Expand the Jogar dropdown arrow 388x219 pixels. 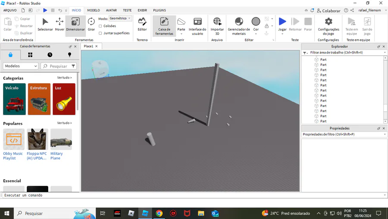point(282,34)
